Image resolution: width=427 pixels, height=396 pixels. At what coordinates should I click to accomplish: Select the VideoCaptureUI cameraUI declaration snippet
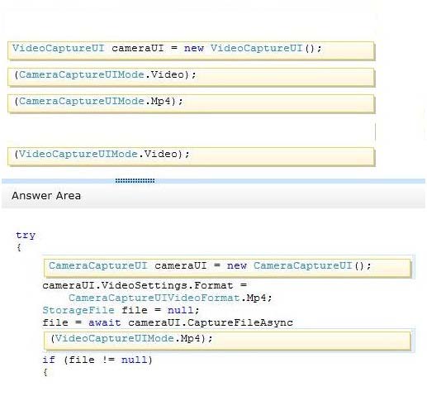(191, 50)
